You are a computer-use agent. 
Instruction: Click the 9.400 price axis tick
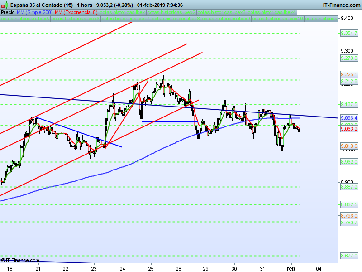(347, 18)
